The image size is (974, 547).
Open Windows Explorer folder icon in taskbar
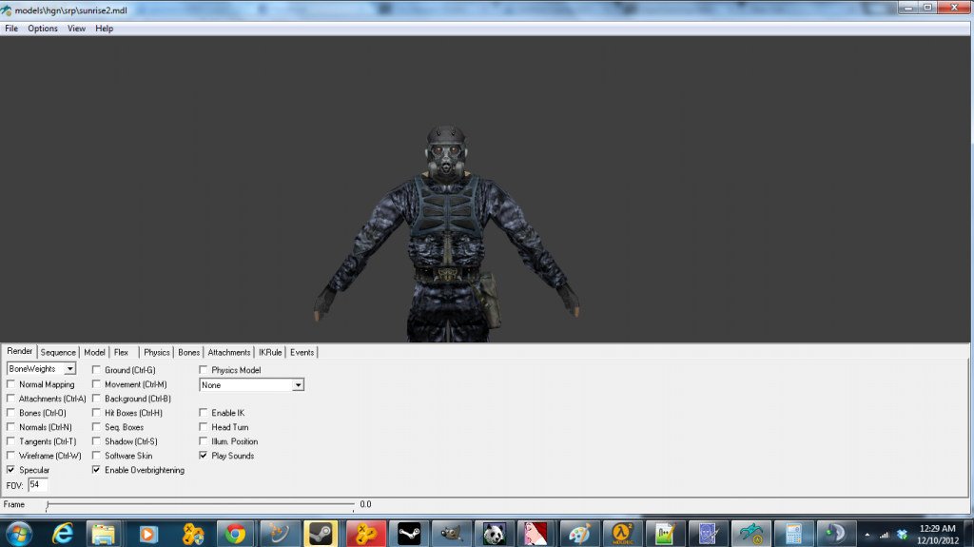pyautogui.click(x=104, y=534)
